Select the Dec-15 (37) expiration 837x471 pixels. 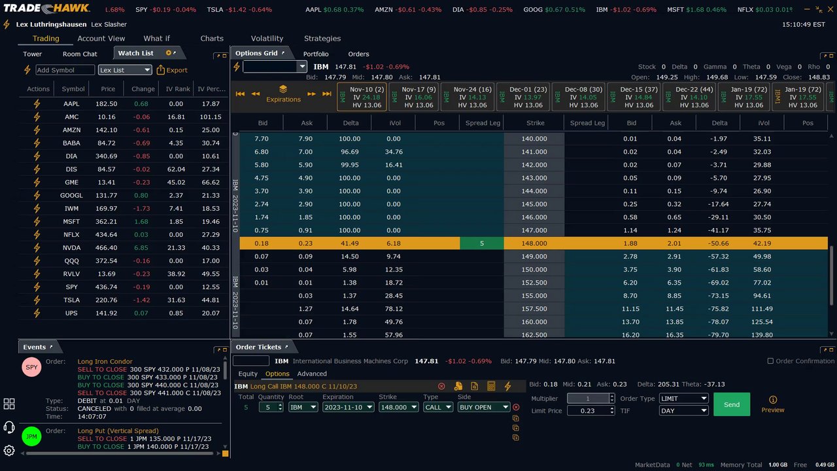click(634, 97)
